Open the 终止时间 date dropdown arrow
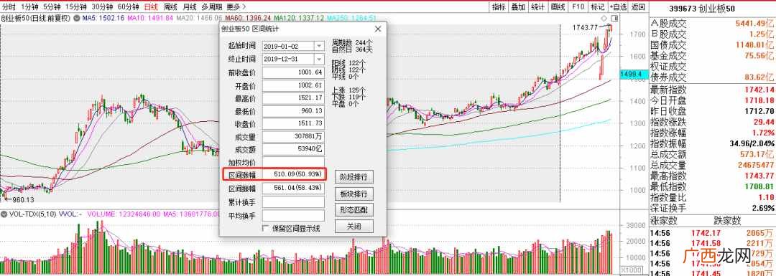 point(319,60)
